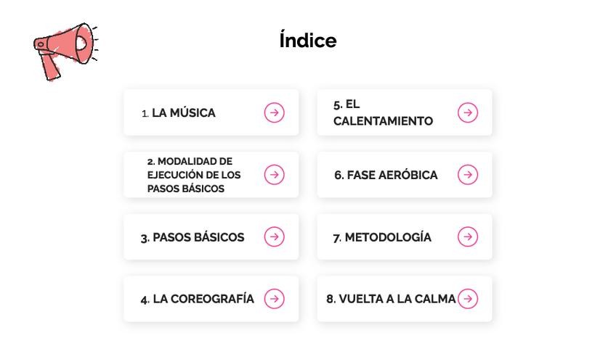Click arrow icon for Vuelta a la Calma
Image resolution: width=616 pixels, height=346 pixels.
pyautogui.click(x=468, y=299)
